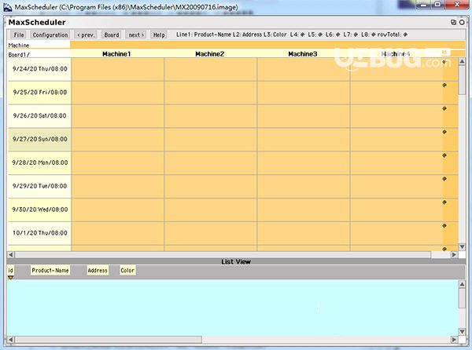Click the Product-Name list column header
472x350 pixels.
pyautogui.click(x=50, y=271)
